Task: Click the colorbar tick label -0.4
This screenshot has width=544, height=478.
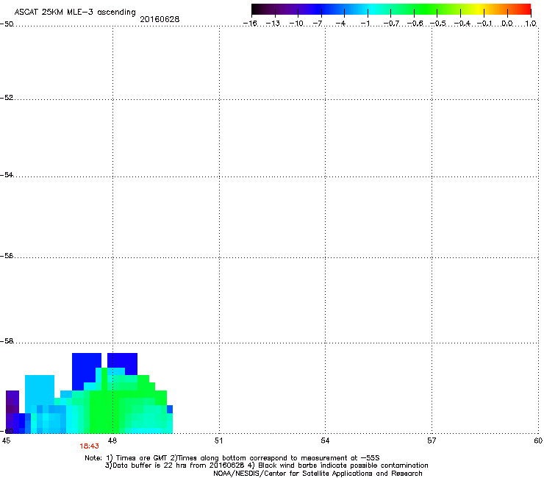Action: pos(462,24)
